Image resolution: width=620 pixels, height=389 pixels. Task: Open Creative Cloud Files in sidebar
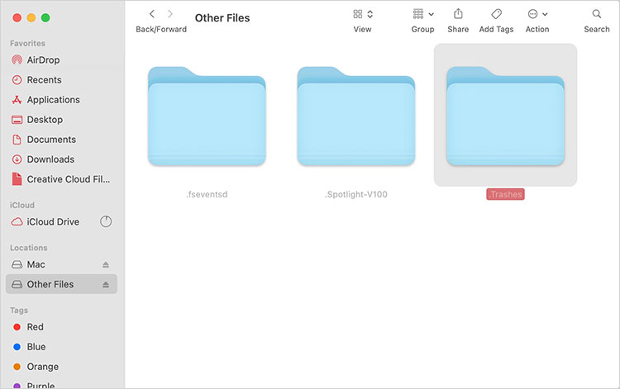(61, 179)
